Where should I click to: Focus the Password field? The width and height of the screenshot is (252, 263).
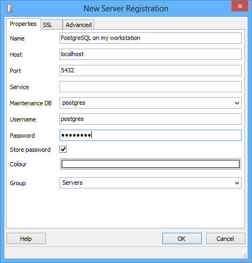pos(150,135)
